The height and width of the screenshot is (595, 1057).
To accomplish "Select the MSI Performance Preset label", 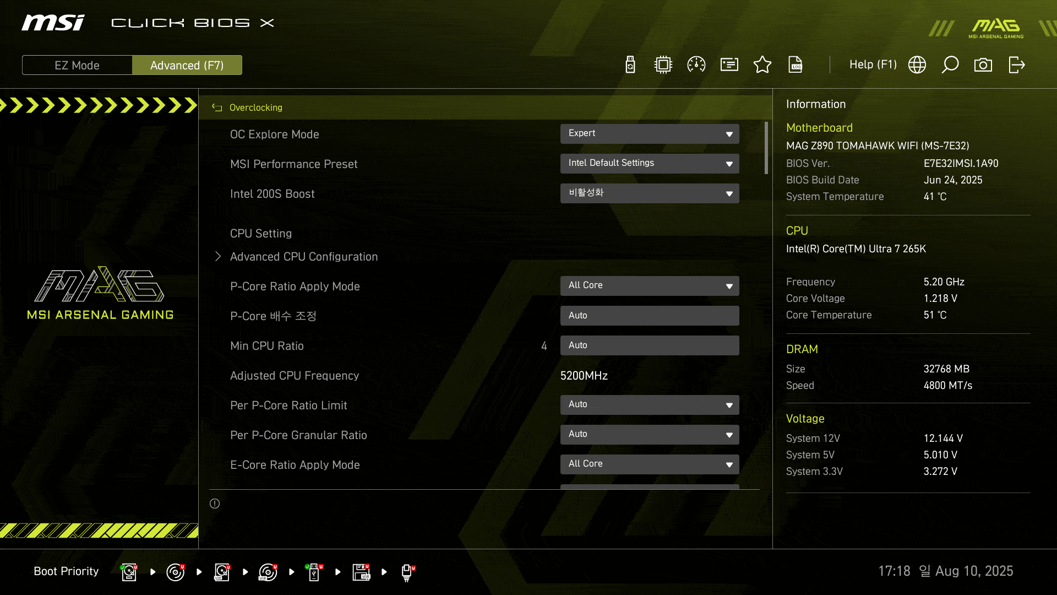I will coord(294,164).
